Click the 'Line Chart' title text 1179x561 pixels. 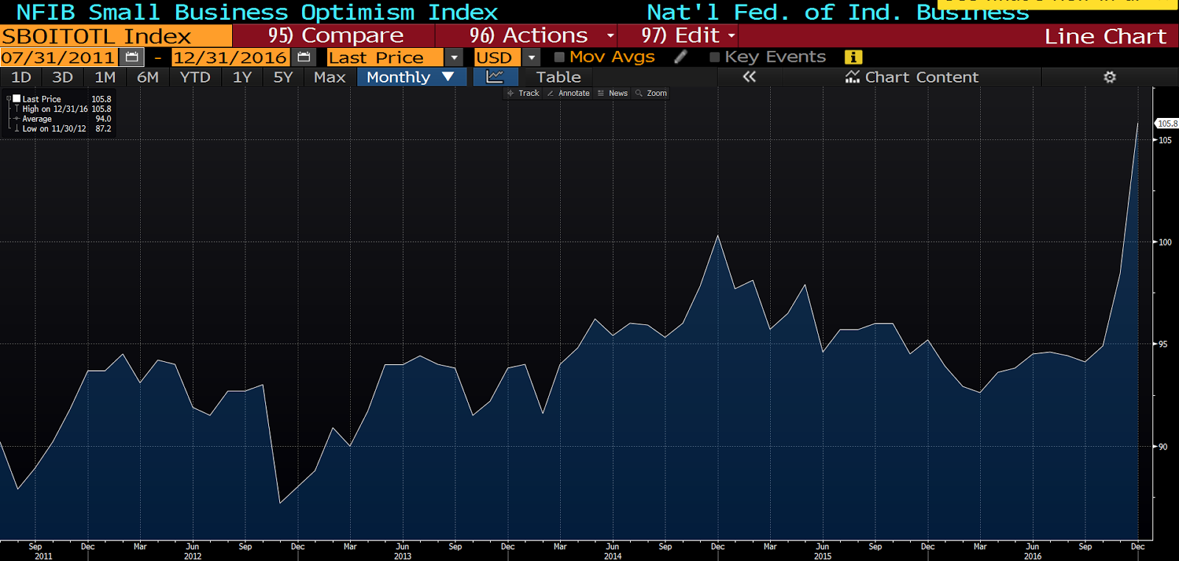1105,36
